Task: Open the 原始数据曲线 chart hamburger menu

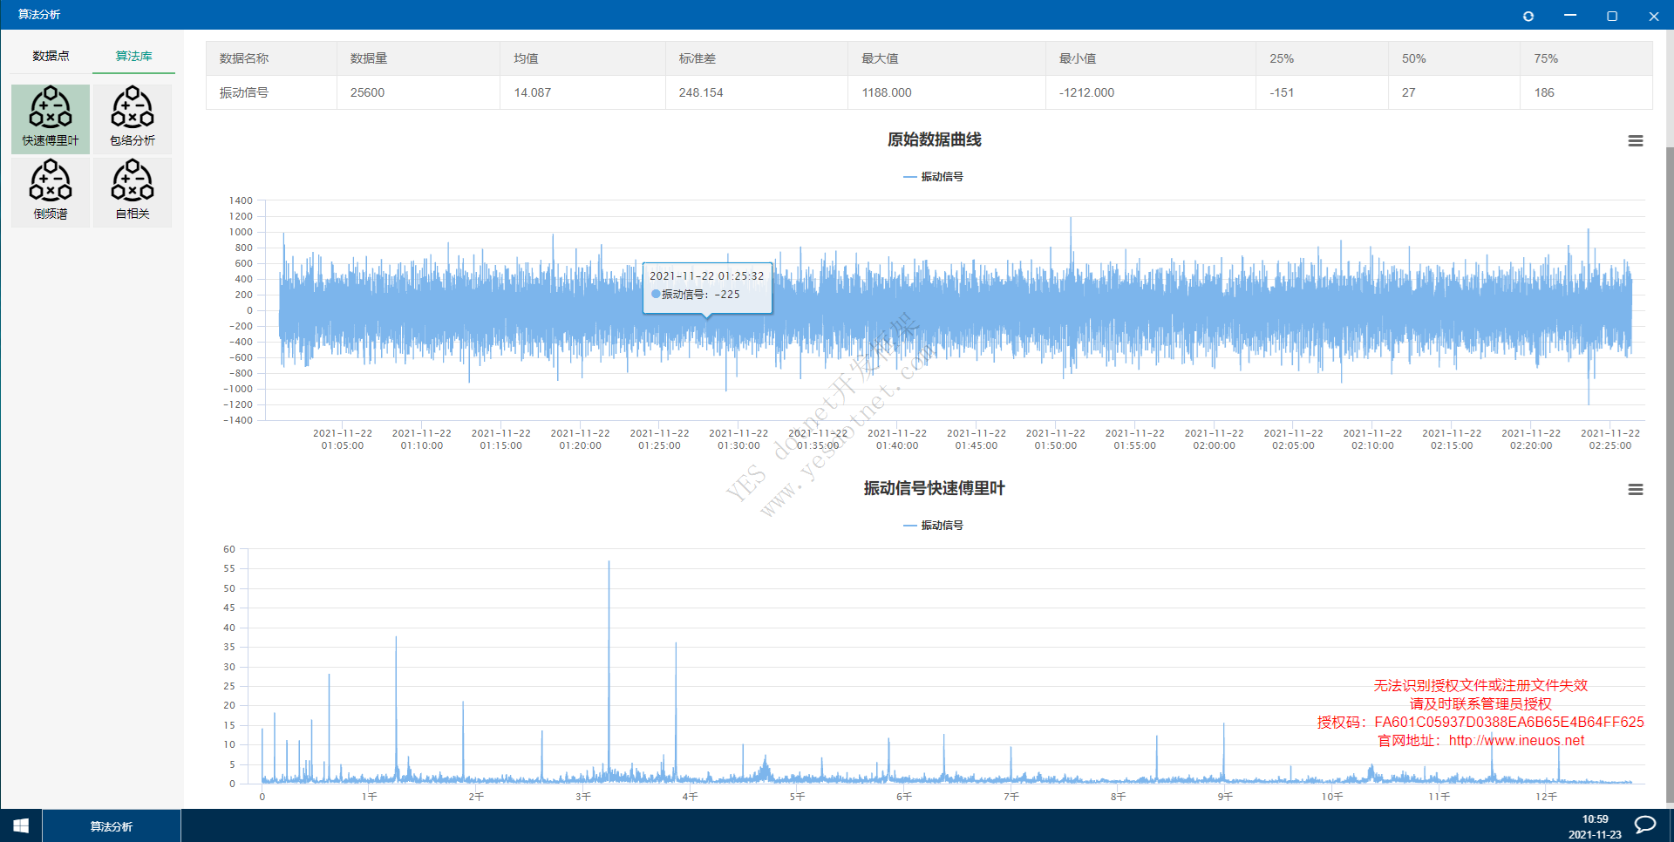Action: pyautogui.click(x=1636, y=140)
